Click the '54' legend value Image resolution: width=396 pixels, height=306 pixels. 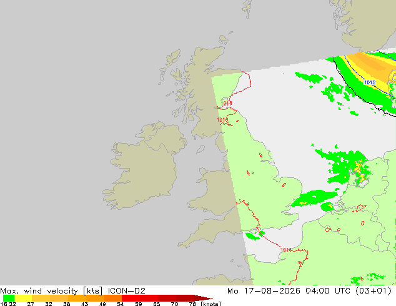(x=121, y=304)
